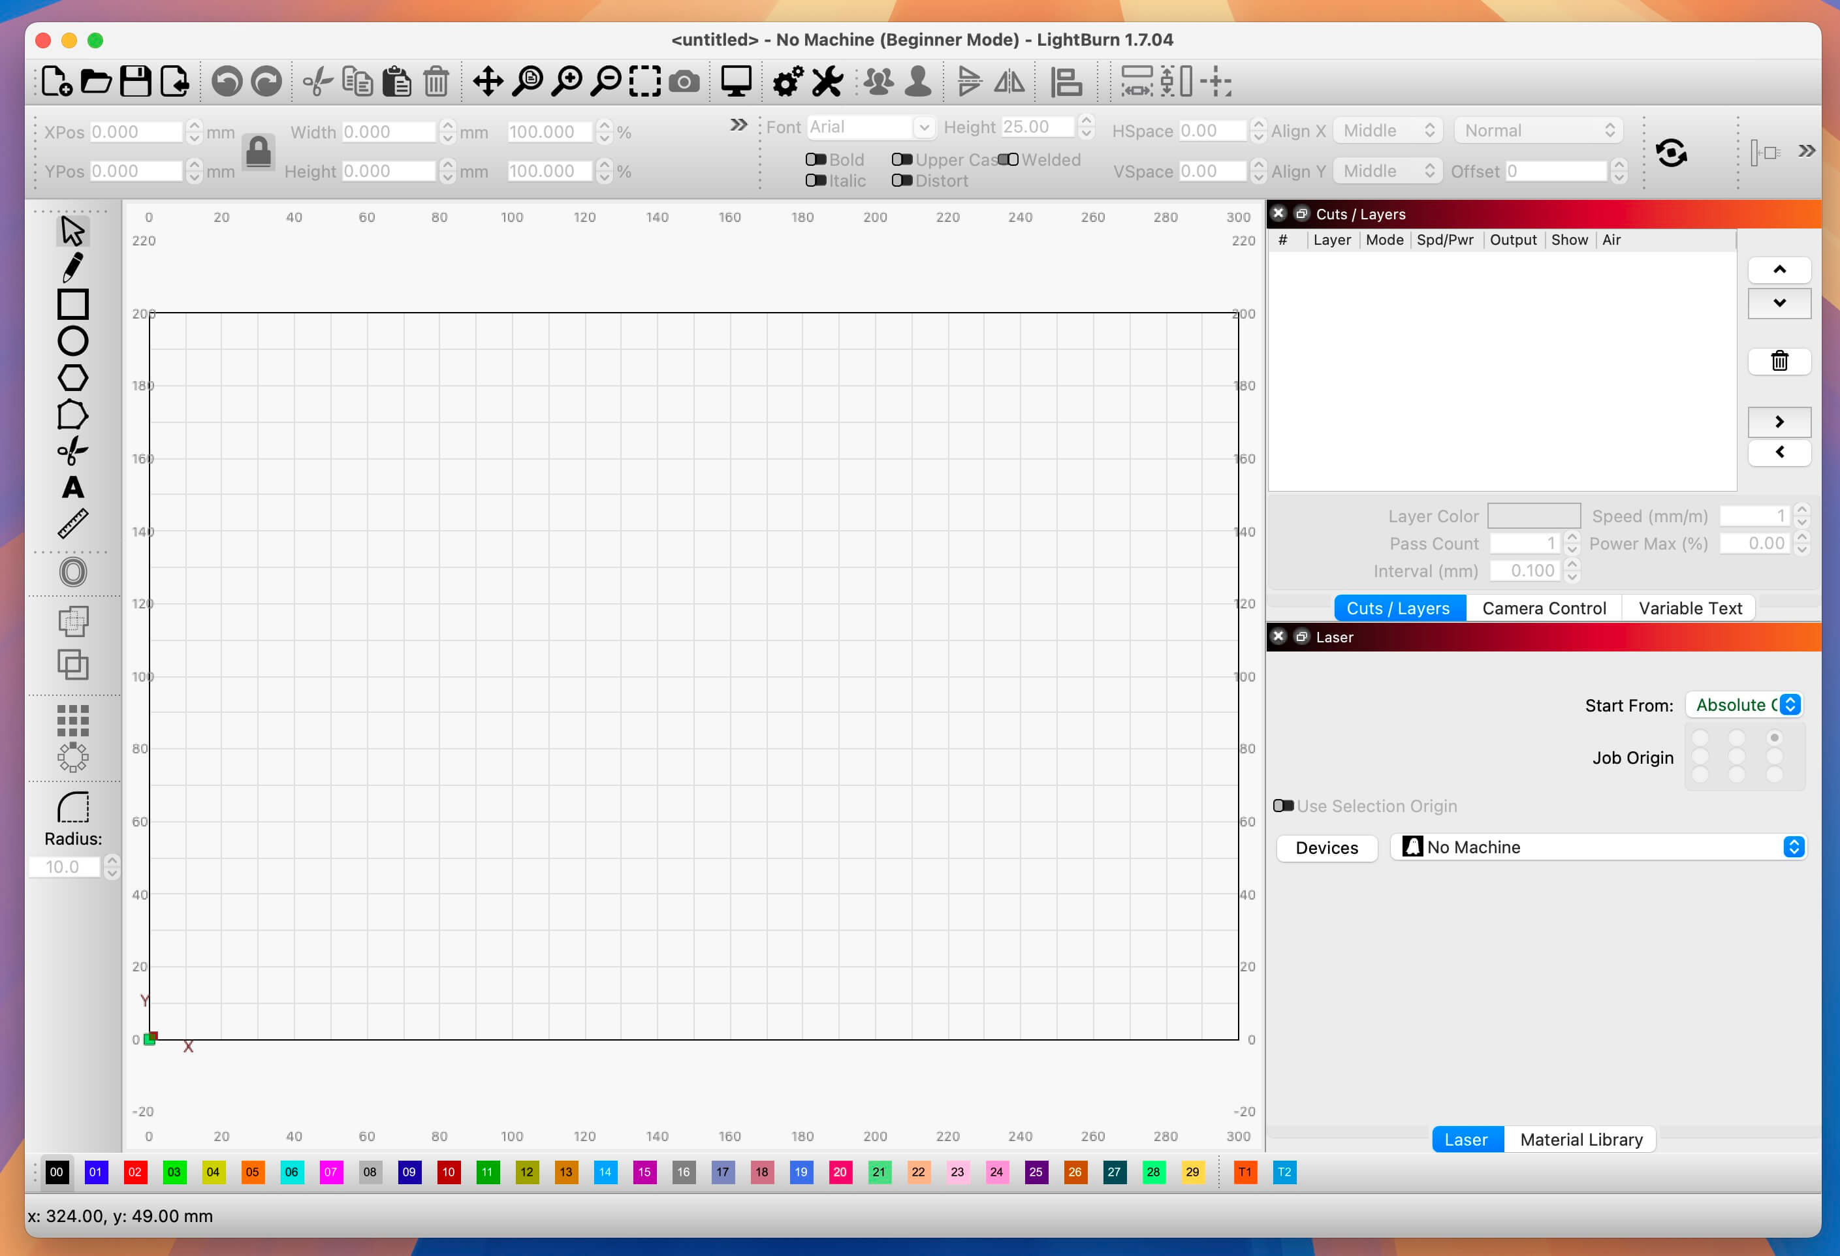This screenshot has width=1840, height=1256.
Task: Open the Material Library tab
Action: pyautogui.click(x=1580, y=1139)
